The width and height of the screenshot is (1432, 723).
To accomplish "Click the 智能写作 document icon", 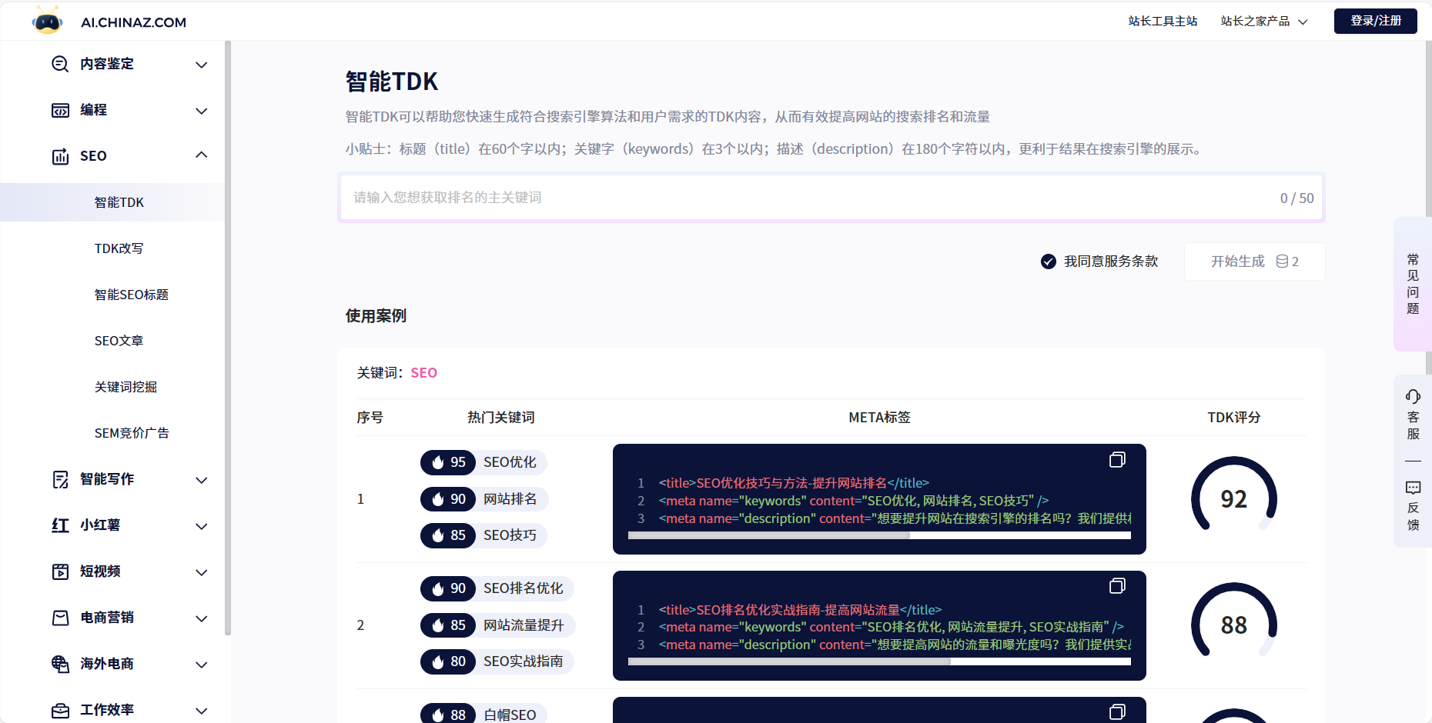I will point(60,480).
